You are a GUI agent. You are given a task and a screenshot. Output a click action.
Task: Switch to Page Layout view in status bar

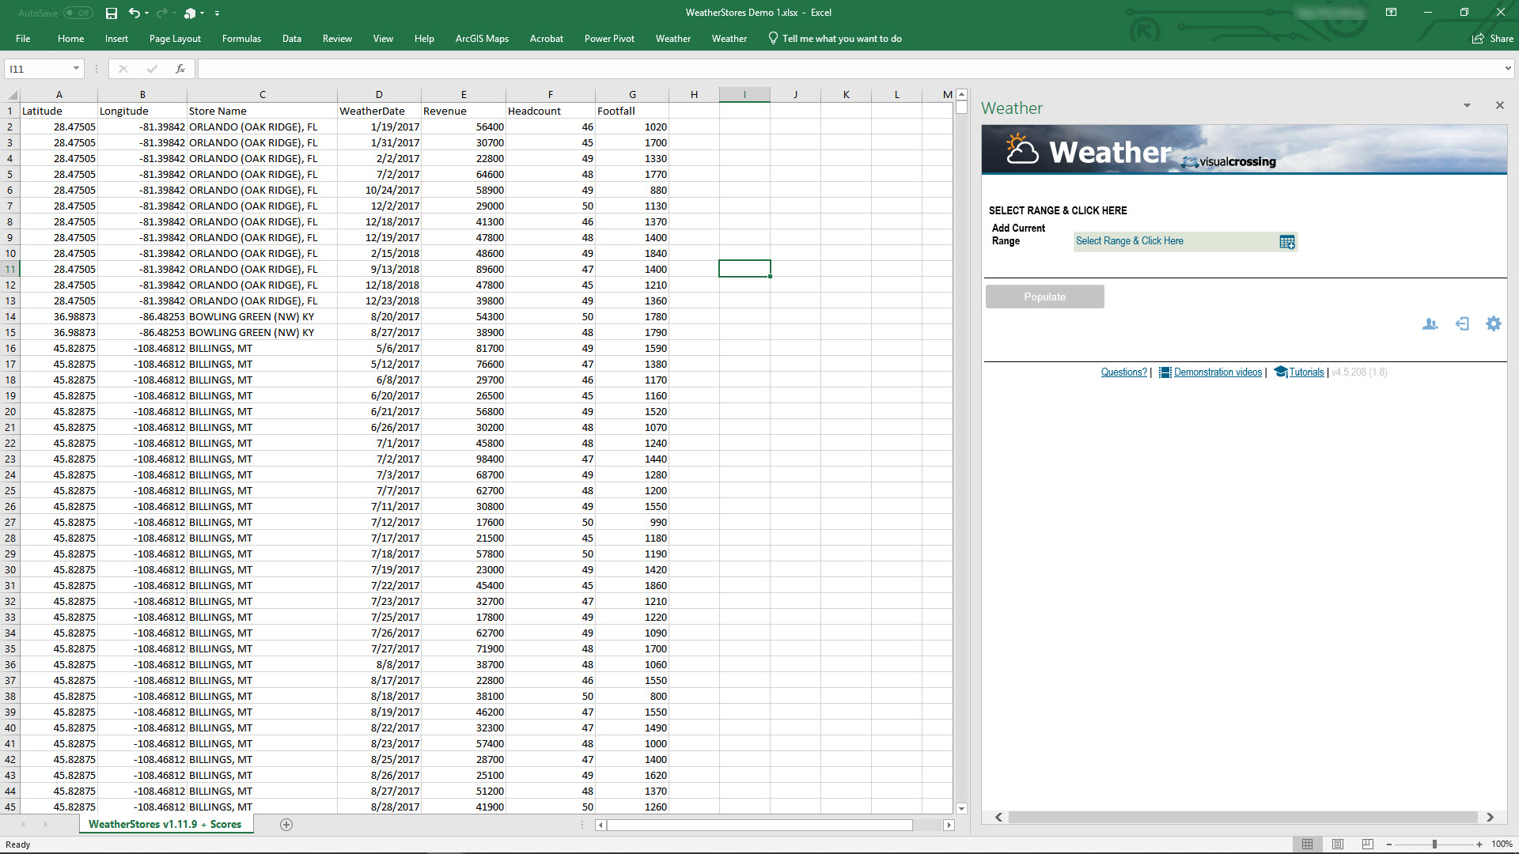pyautogui.click(x=1337, y=844)
